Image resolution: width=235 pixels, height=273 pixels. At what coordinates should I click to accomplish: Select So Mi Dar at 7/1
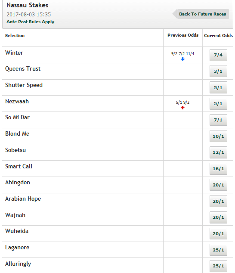point(218,120)
